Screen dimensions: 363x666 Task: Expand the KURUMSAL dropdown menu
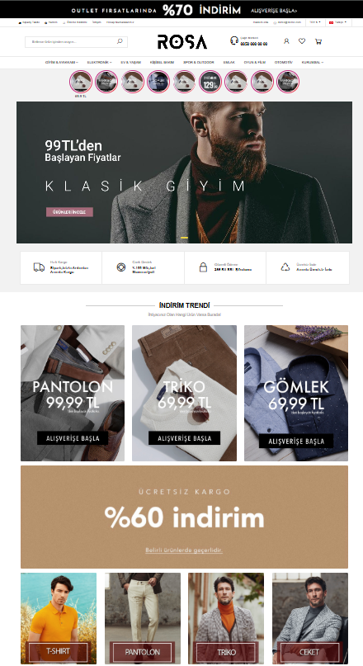(313, 63)
